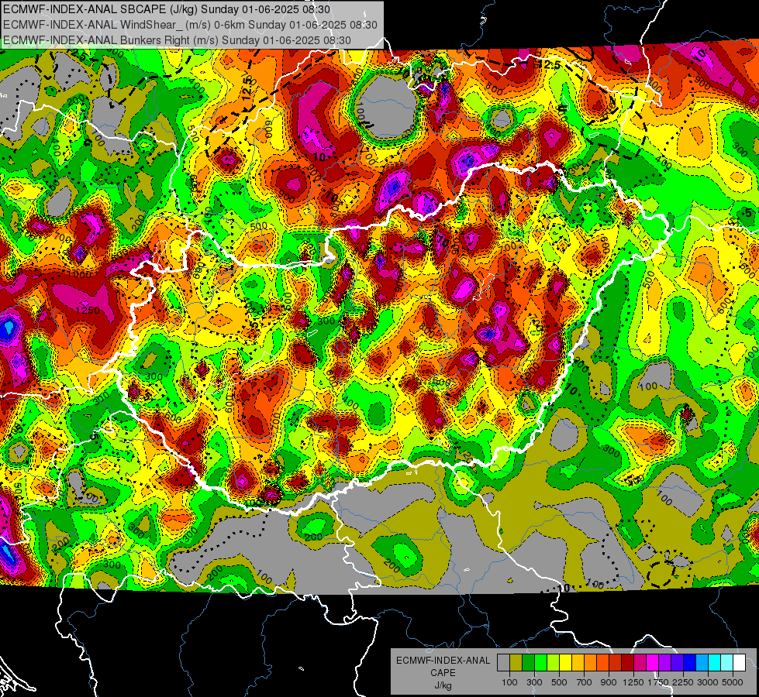Click the legend value 100
Viewport: 759px width, 697px height.
point(509,682)
